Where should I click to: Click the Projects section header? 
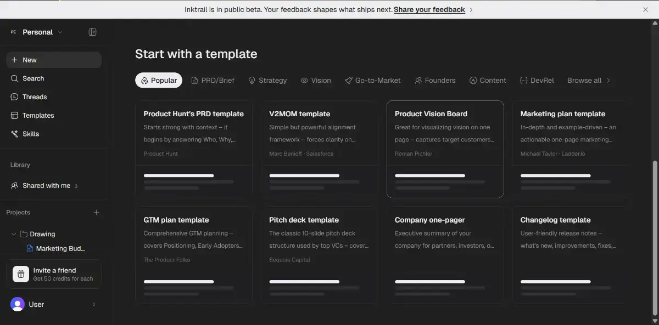click(x=18, y=213)
